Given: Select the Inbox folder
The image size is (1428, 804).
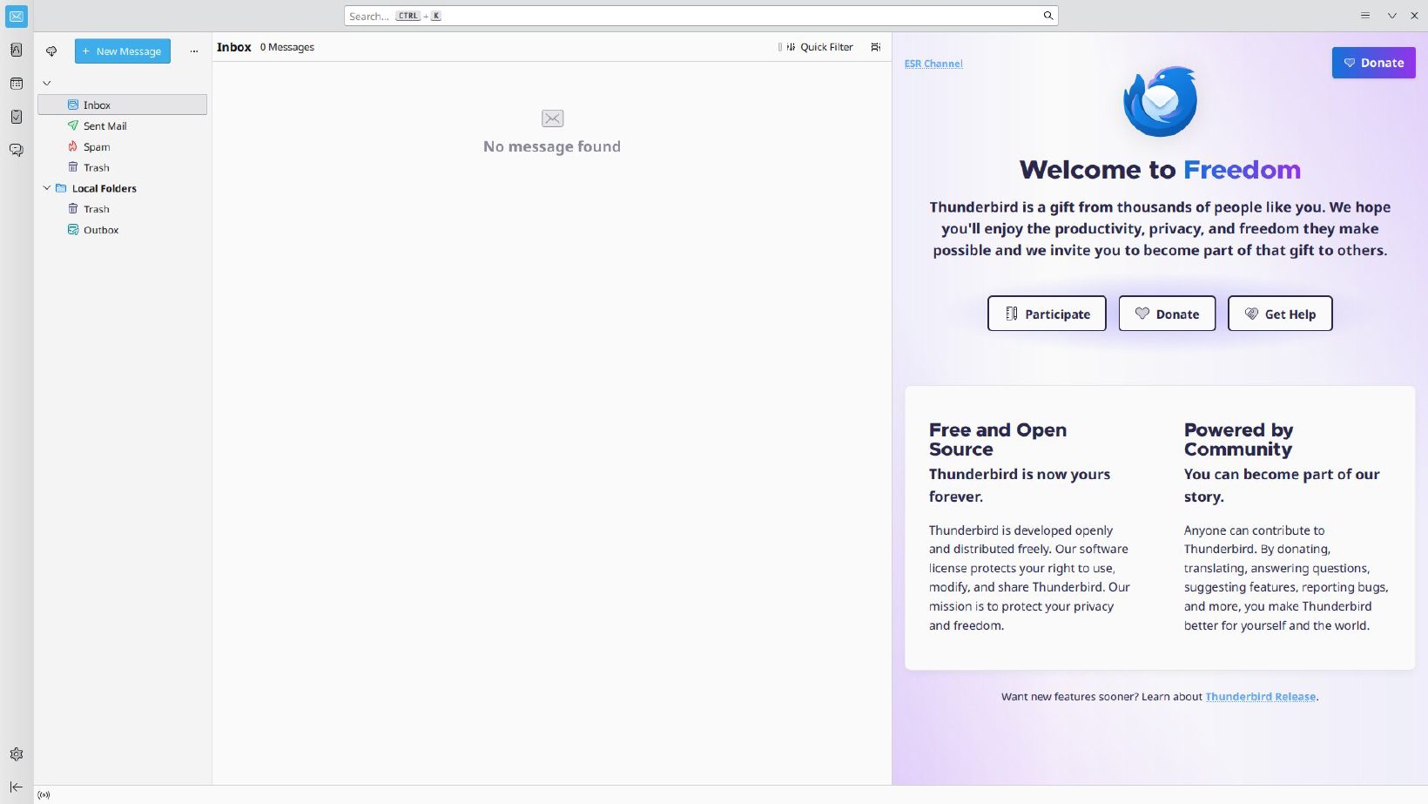Looking at the screenshot, I should 122,105.
